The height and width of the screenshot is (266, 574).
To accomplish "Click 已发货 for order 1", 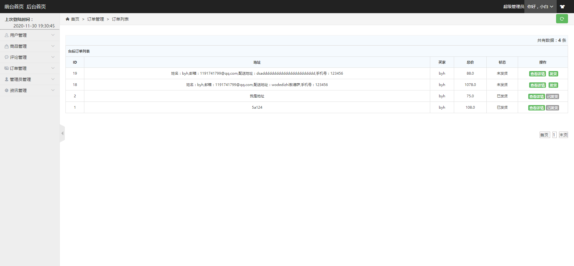I will click(x=552, y=108).
